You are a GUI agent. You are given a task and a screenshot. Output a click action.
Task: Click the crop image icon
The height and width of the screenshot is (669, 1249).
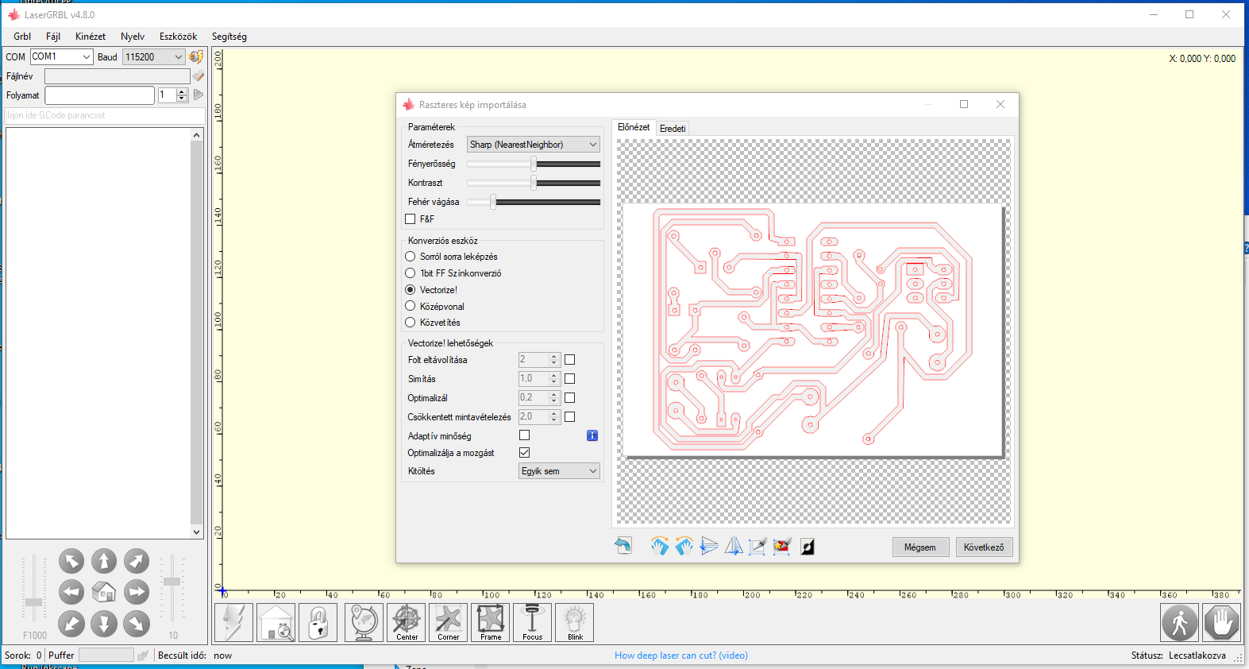click(x=757, y=547)
